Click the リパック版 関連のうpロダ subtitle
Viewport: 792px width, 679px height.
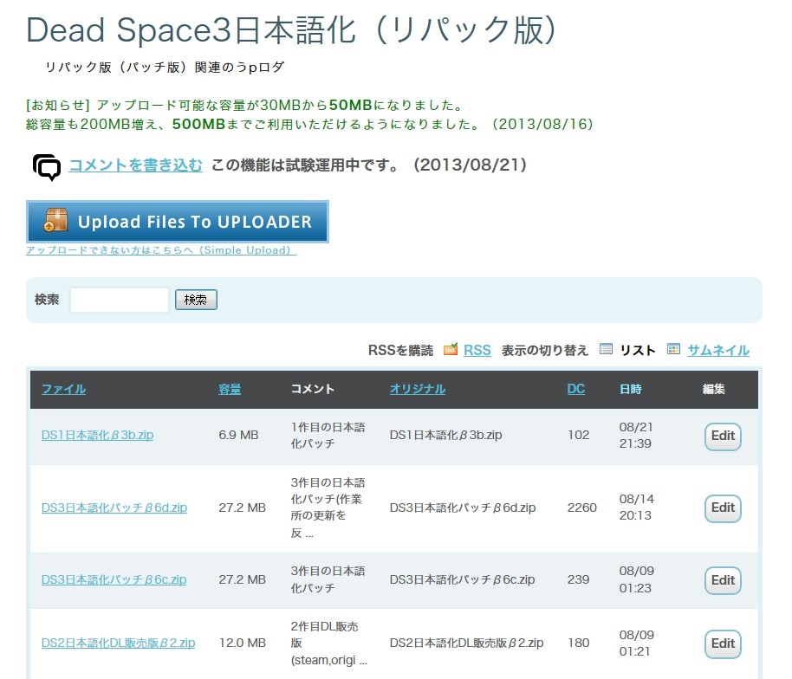(x=166, y=68)
